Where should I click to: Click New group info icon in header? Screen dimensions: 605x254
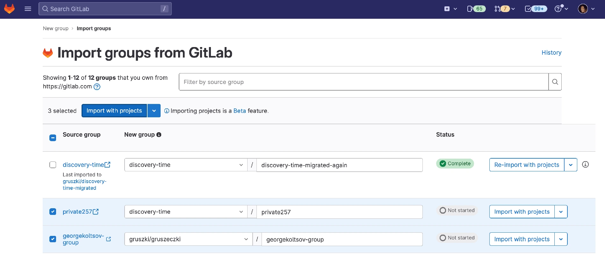tap(159, 134)
